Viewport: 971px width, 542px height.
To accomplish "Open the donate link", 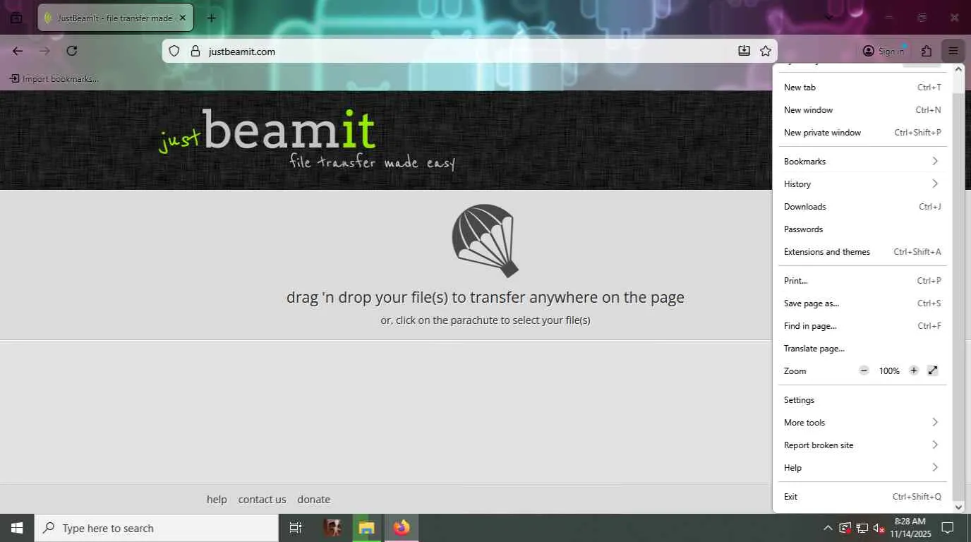I will (313, 500).
